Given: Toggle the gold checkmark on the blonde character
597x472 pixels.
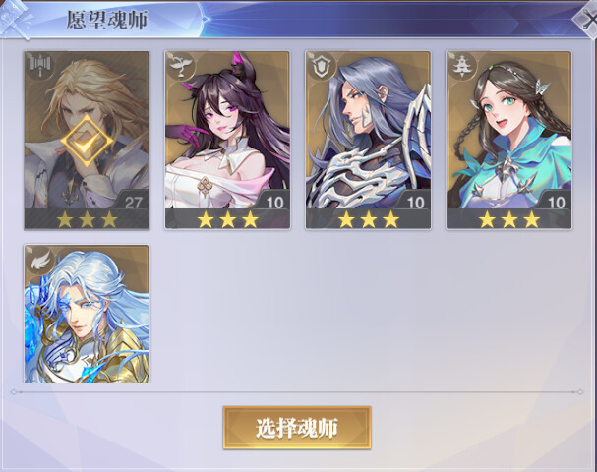Looking at the screenshot, I should (x=87, y=141).
